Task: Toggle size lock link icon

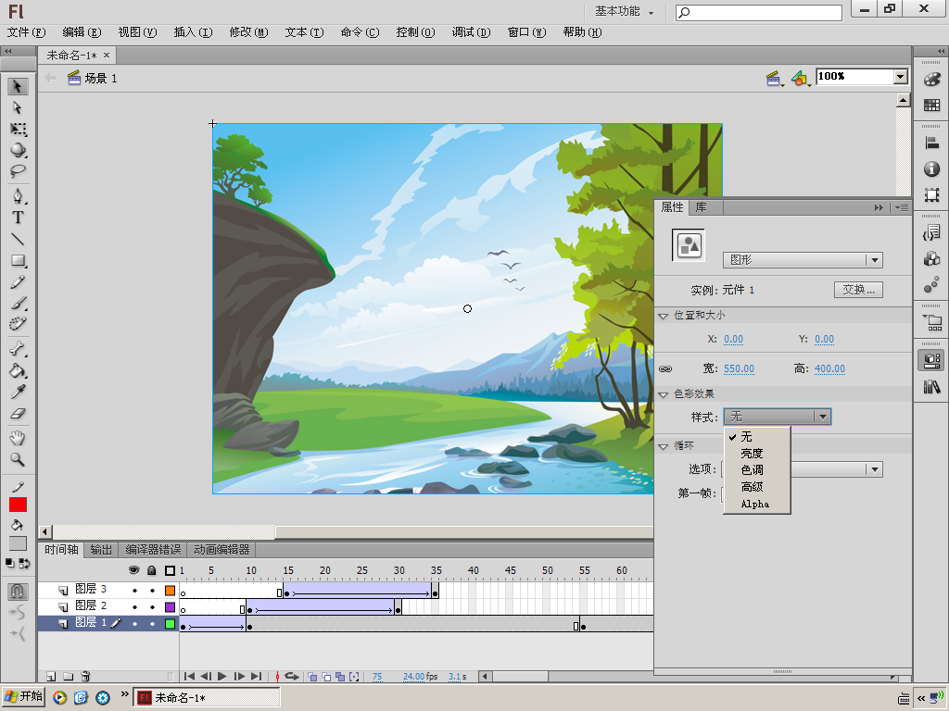Action: click(665, 368)
